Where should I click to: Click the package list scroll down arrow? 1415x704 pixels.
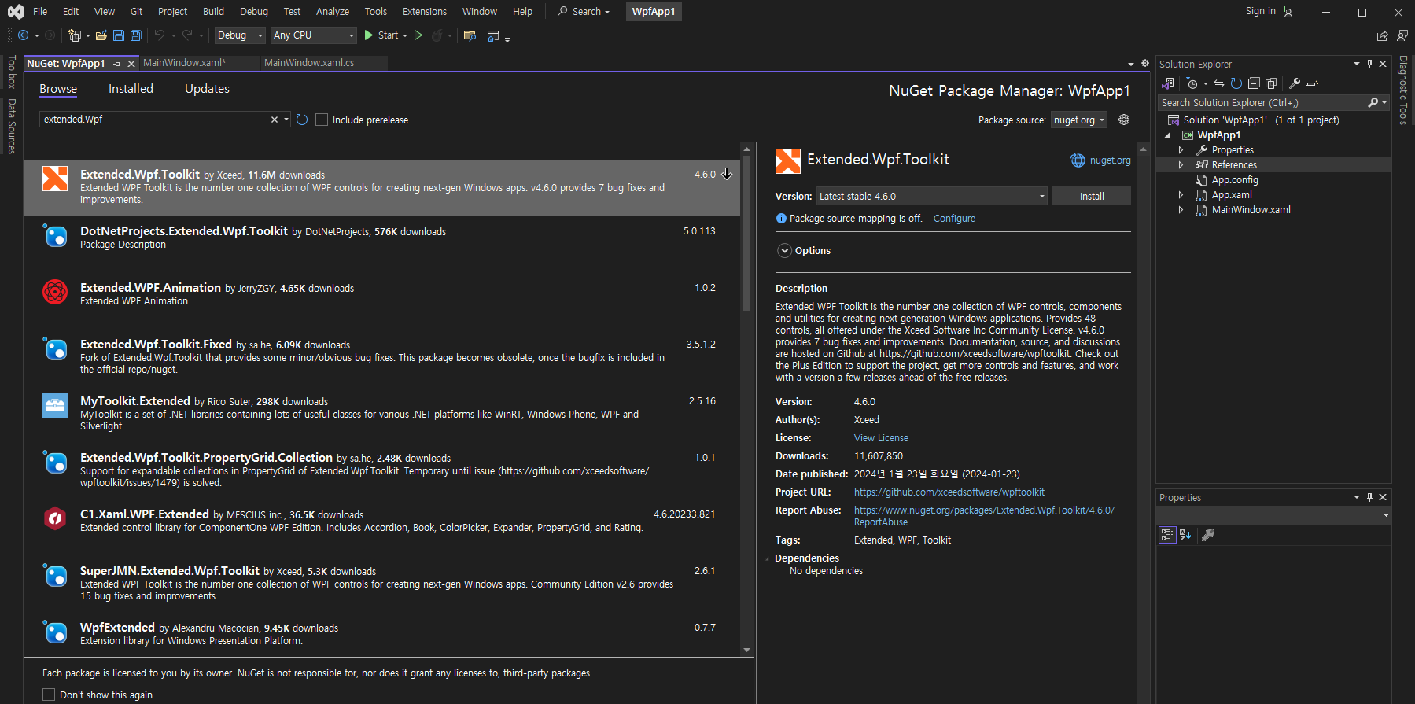(746, 650)
